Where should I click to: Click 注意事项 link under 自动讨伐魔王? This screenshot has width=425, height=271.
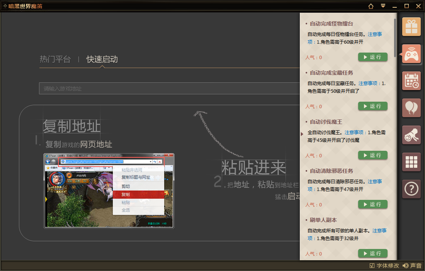(x=354, y=132)
